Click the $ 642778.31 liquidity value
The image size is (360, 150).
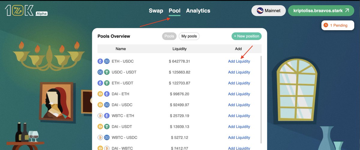click(179, 61)
